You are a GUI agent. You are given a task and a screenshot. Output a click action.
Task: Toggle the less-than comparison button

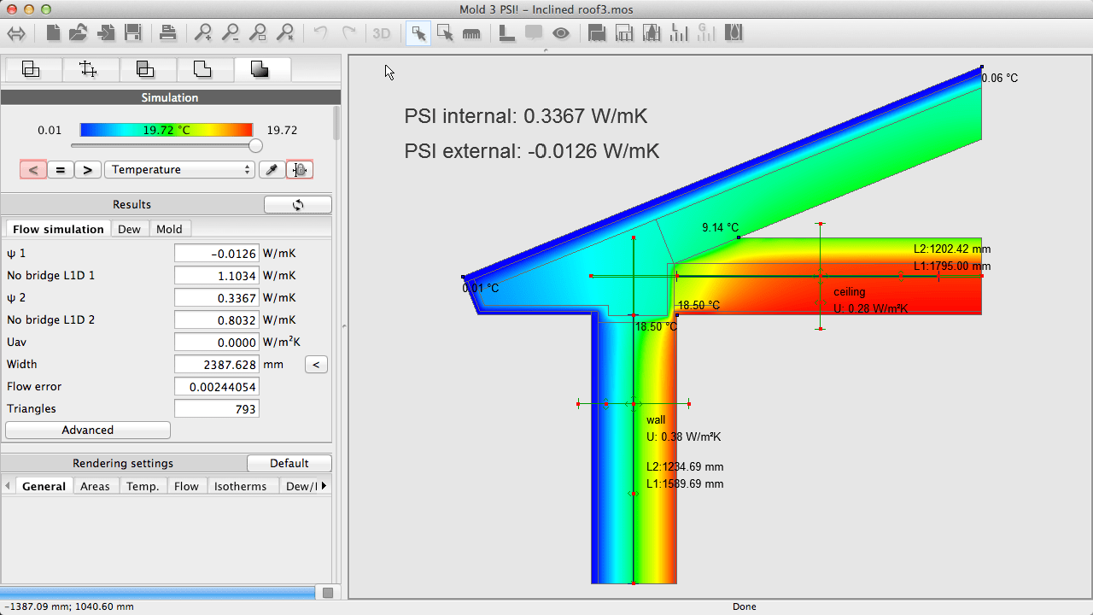click(x=32, y=169)
